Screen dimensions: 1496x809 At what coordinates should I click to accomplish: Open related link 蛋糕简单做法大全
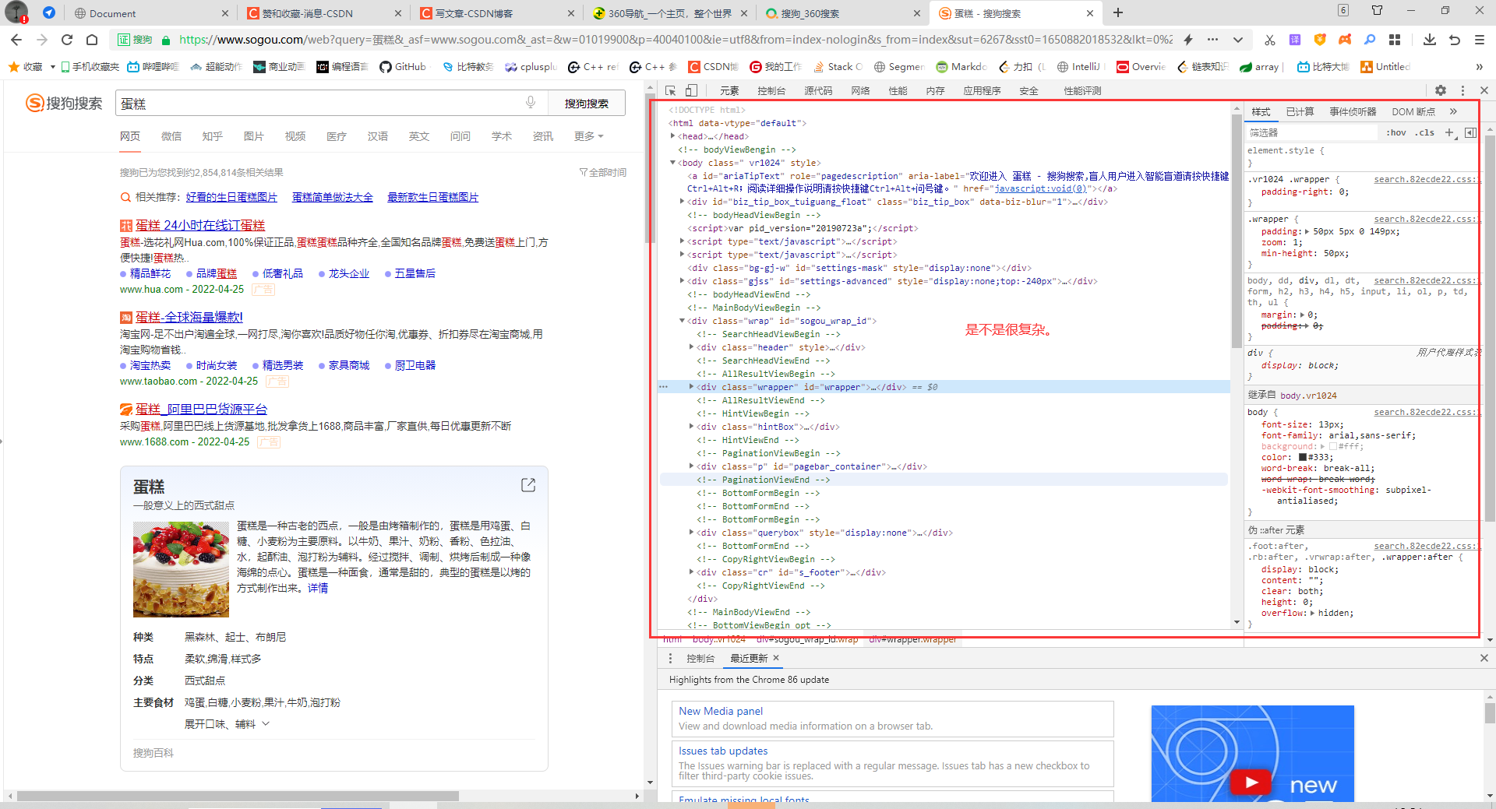[x=333, y=197]
